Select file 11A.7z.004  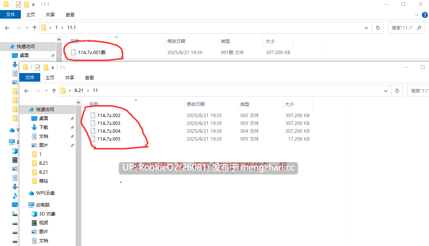[109, 131]
